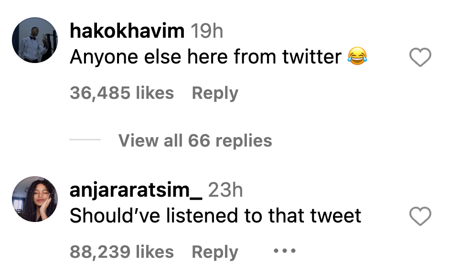Click the line beside View all 66 replies

85,140
